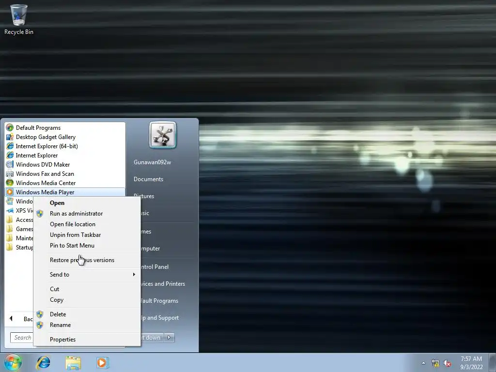
Task: Open Control Panel from Start menu
Action: pos(155,267)
